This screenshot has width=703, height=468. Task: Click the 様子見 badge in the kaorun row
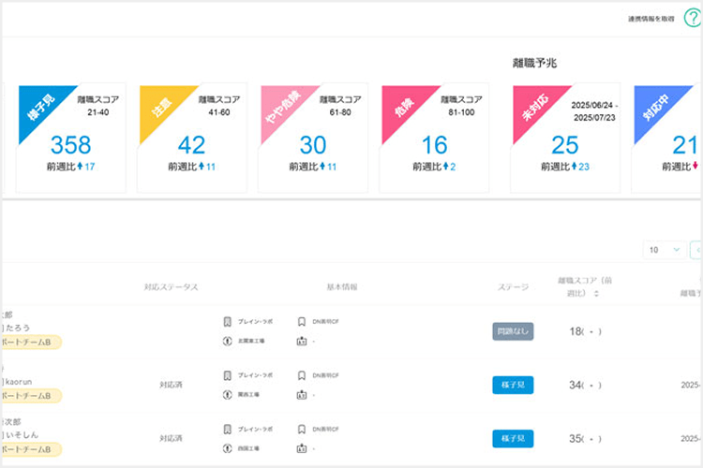click(513, 385)
